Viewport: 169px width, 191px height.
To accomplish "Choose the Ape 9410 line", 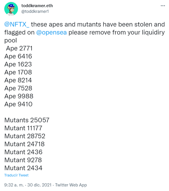I will point(19,104).
